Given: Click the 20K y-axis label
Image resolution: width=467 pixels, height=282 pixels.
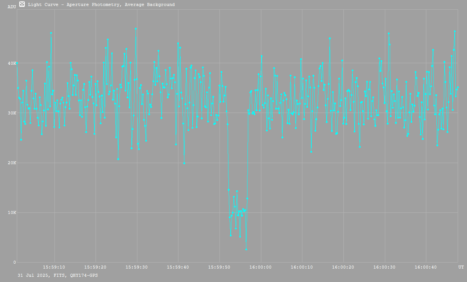Looking at the screenshot, I should click(x=12, y=163).
